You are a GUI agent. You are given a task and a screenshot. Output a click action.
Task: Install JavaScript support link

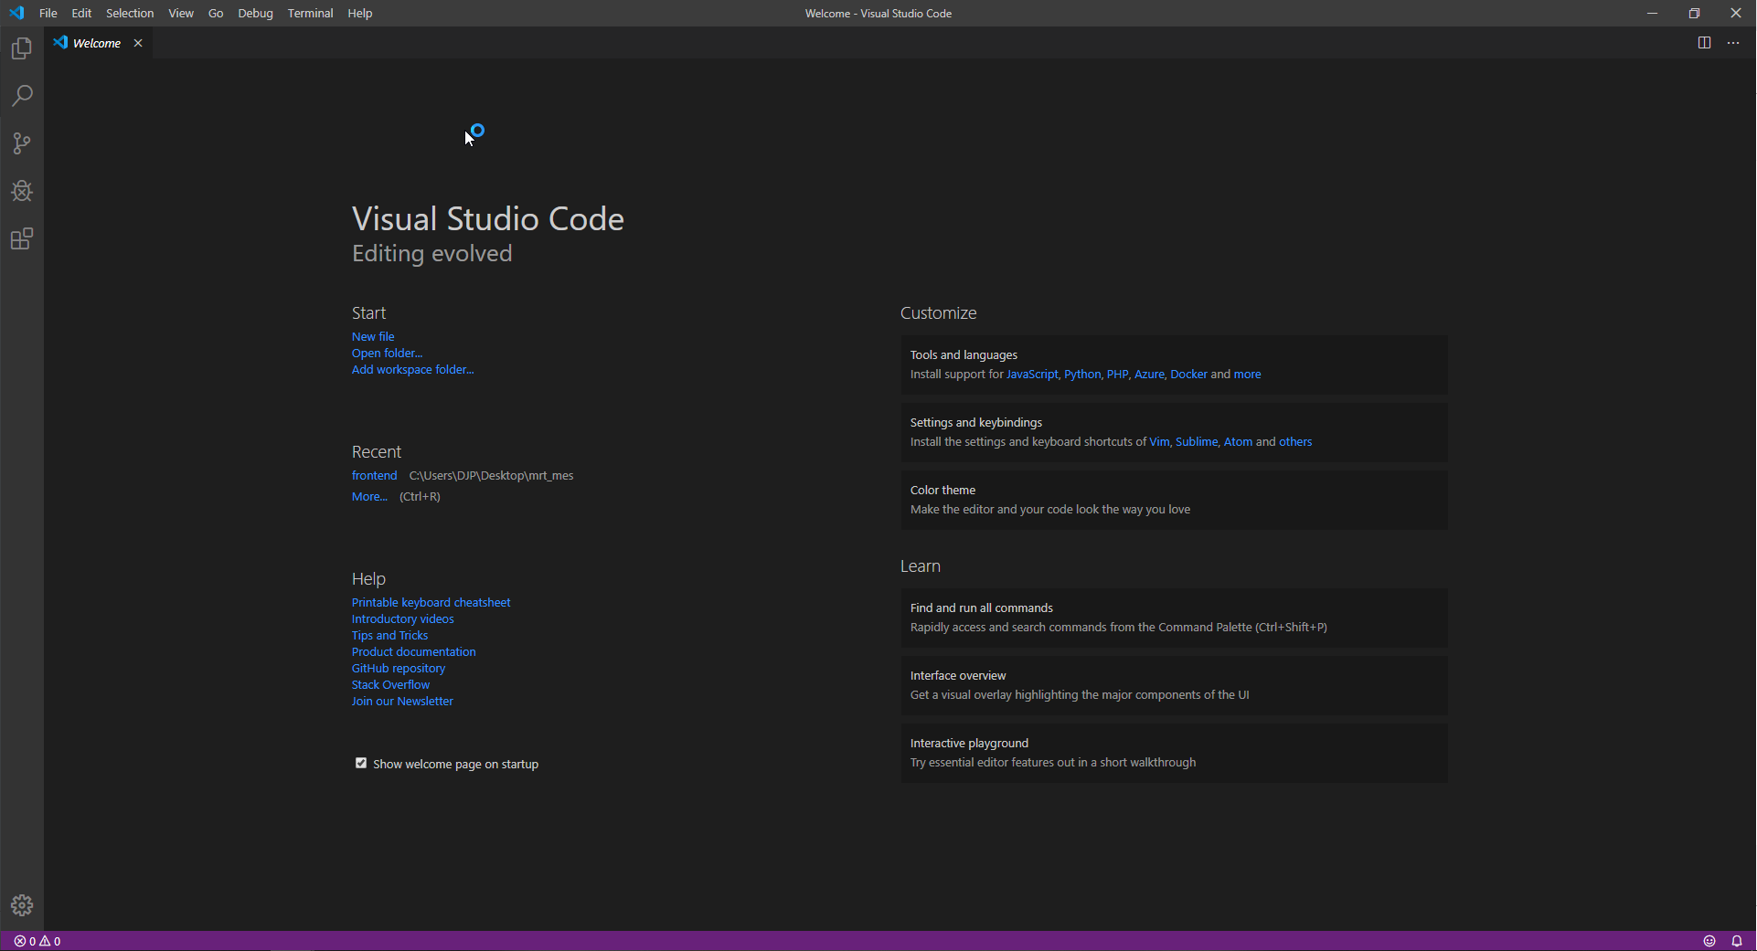(x=1032, y=374)
